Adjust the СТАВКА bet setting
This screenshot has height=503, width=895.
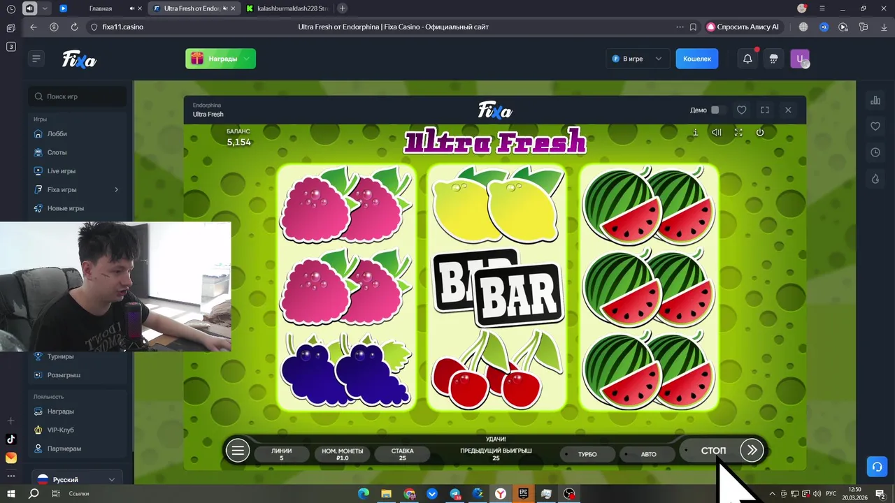click(x=402, y=454)
